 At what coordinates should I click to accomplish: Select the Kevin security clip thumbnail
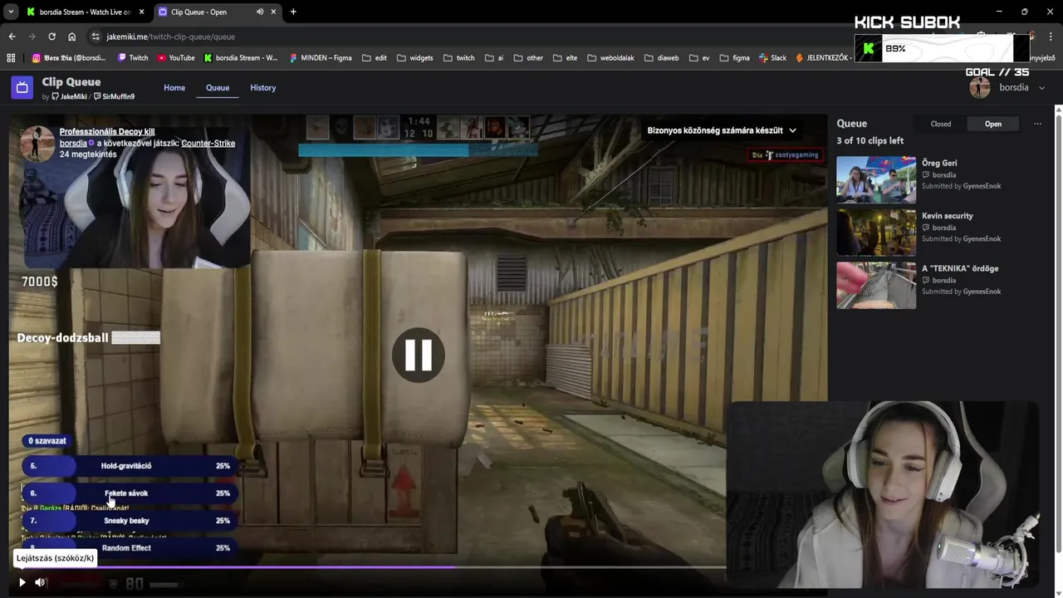876,233
